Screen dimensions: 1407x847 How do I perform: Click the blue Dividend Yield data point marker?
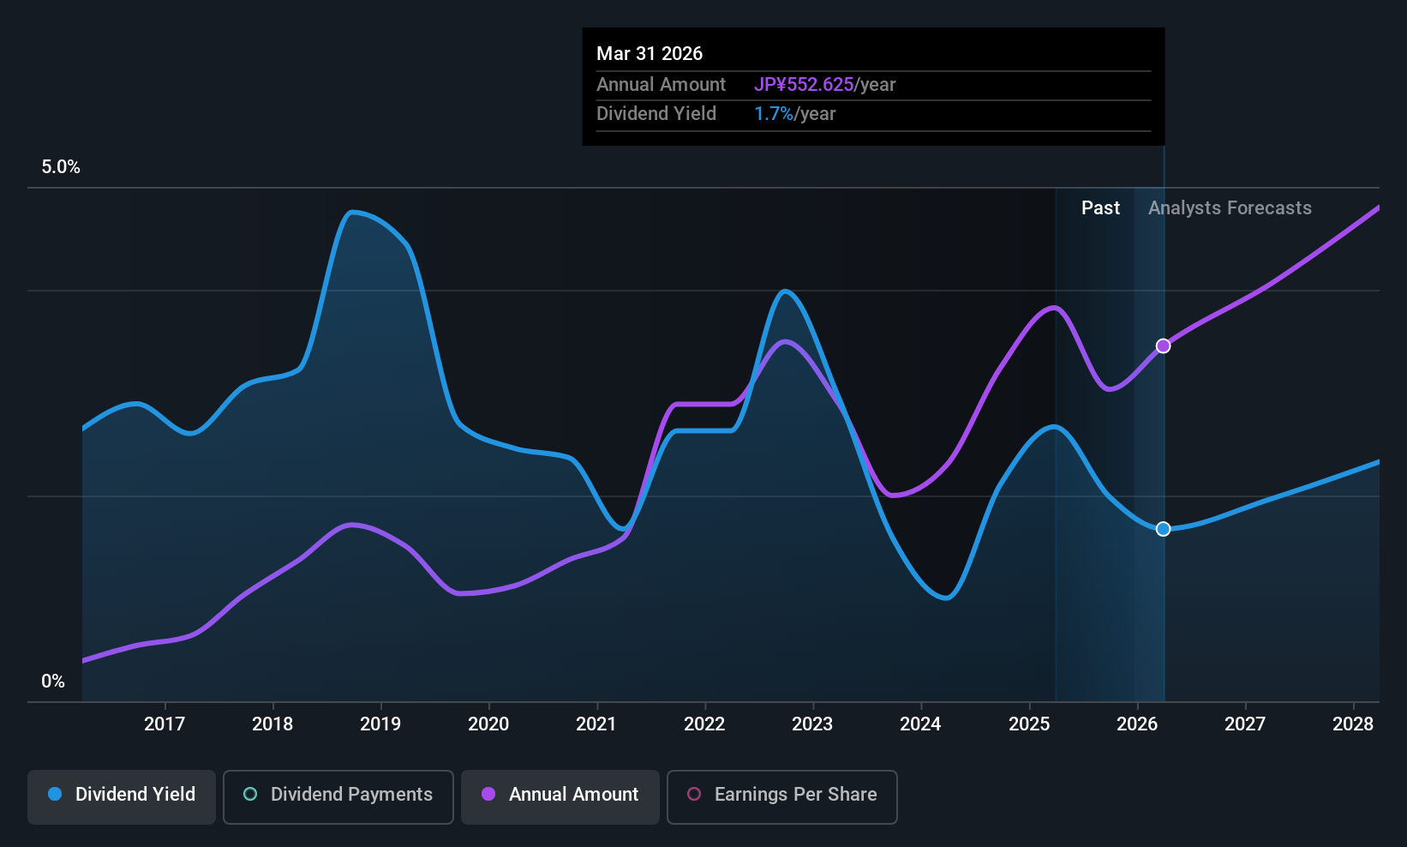tap(1163, 529)
